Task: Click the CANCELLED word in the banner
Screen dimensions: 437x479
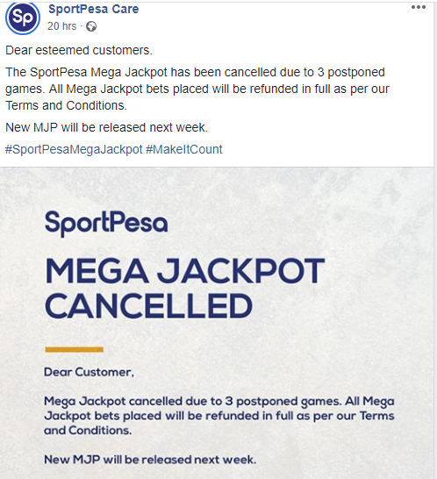Action: click(149, 305)
